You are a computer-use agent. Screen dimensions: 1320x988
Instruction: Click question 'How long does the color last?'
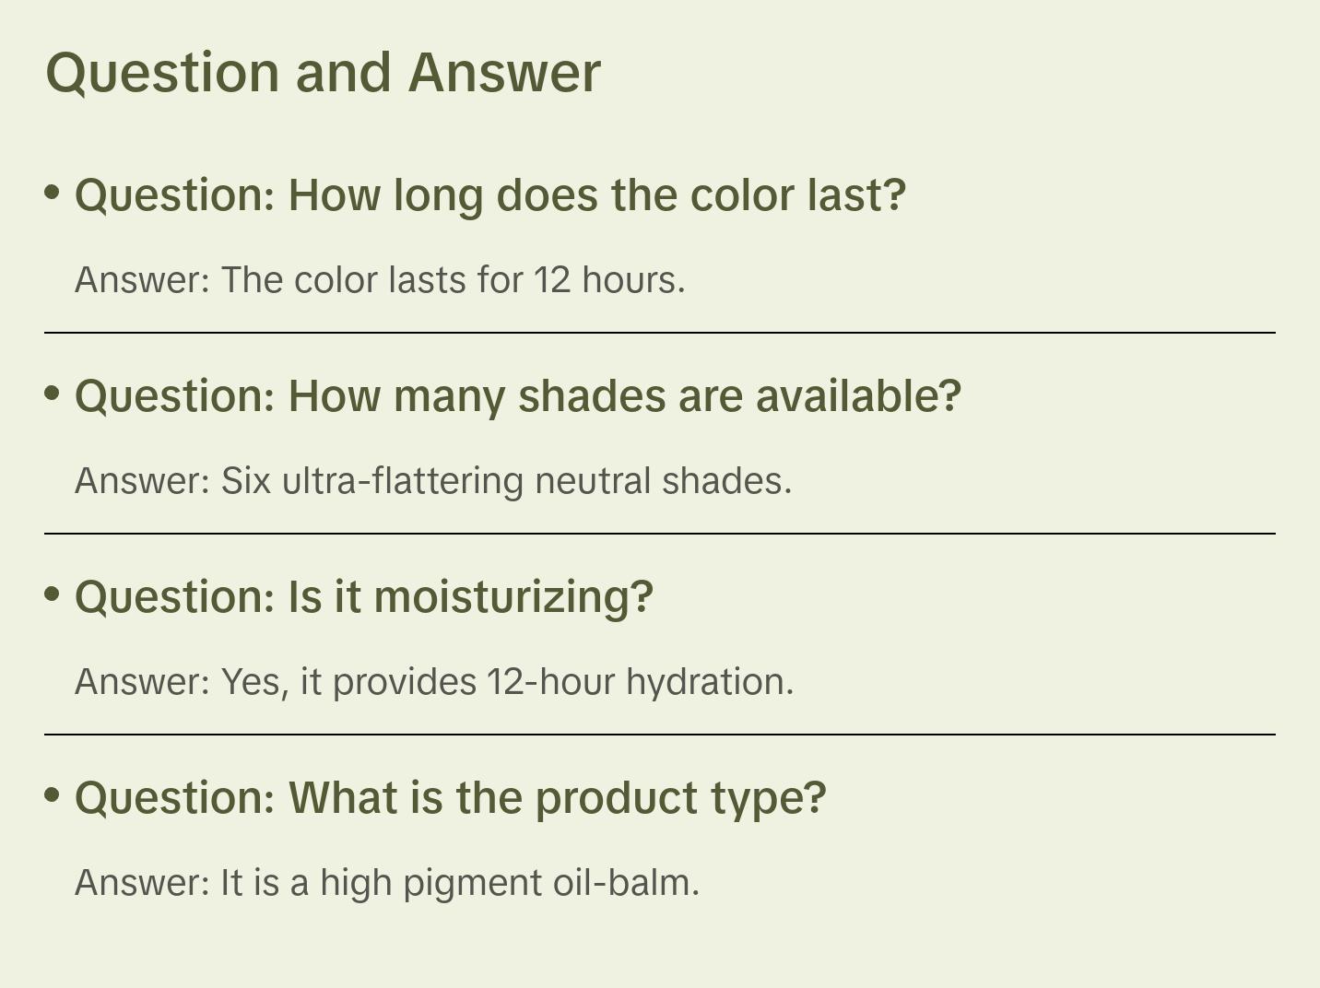[x=490, y=195]
